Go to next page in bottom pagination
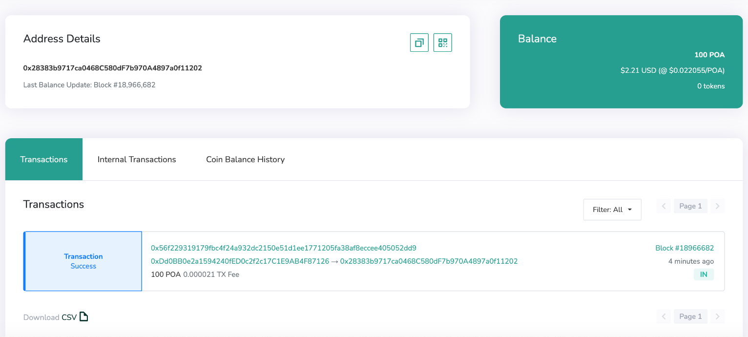The image size is (748, 337). pos(717,316)
